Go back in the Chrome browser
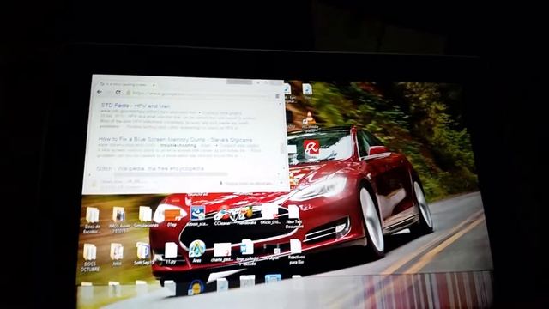This screenshot has width=549, height=309. (x=100, y=92)
